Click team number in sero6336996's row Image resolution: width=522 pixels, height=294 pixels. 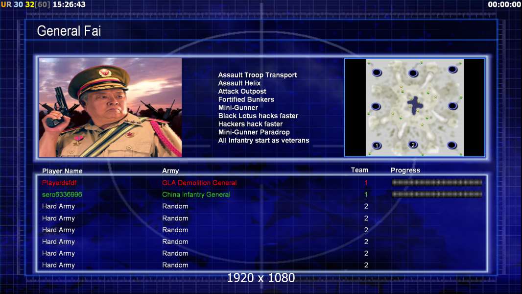click(366, 195)
